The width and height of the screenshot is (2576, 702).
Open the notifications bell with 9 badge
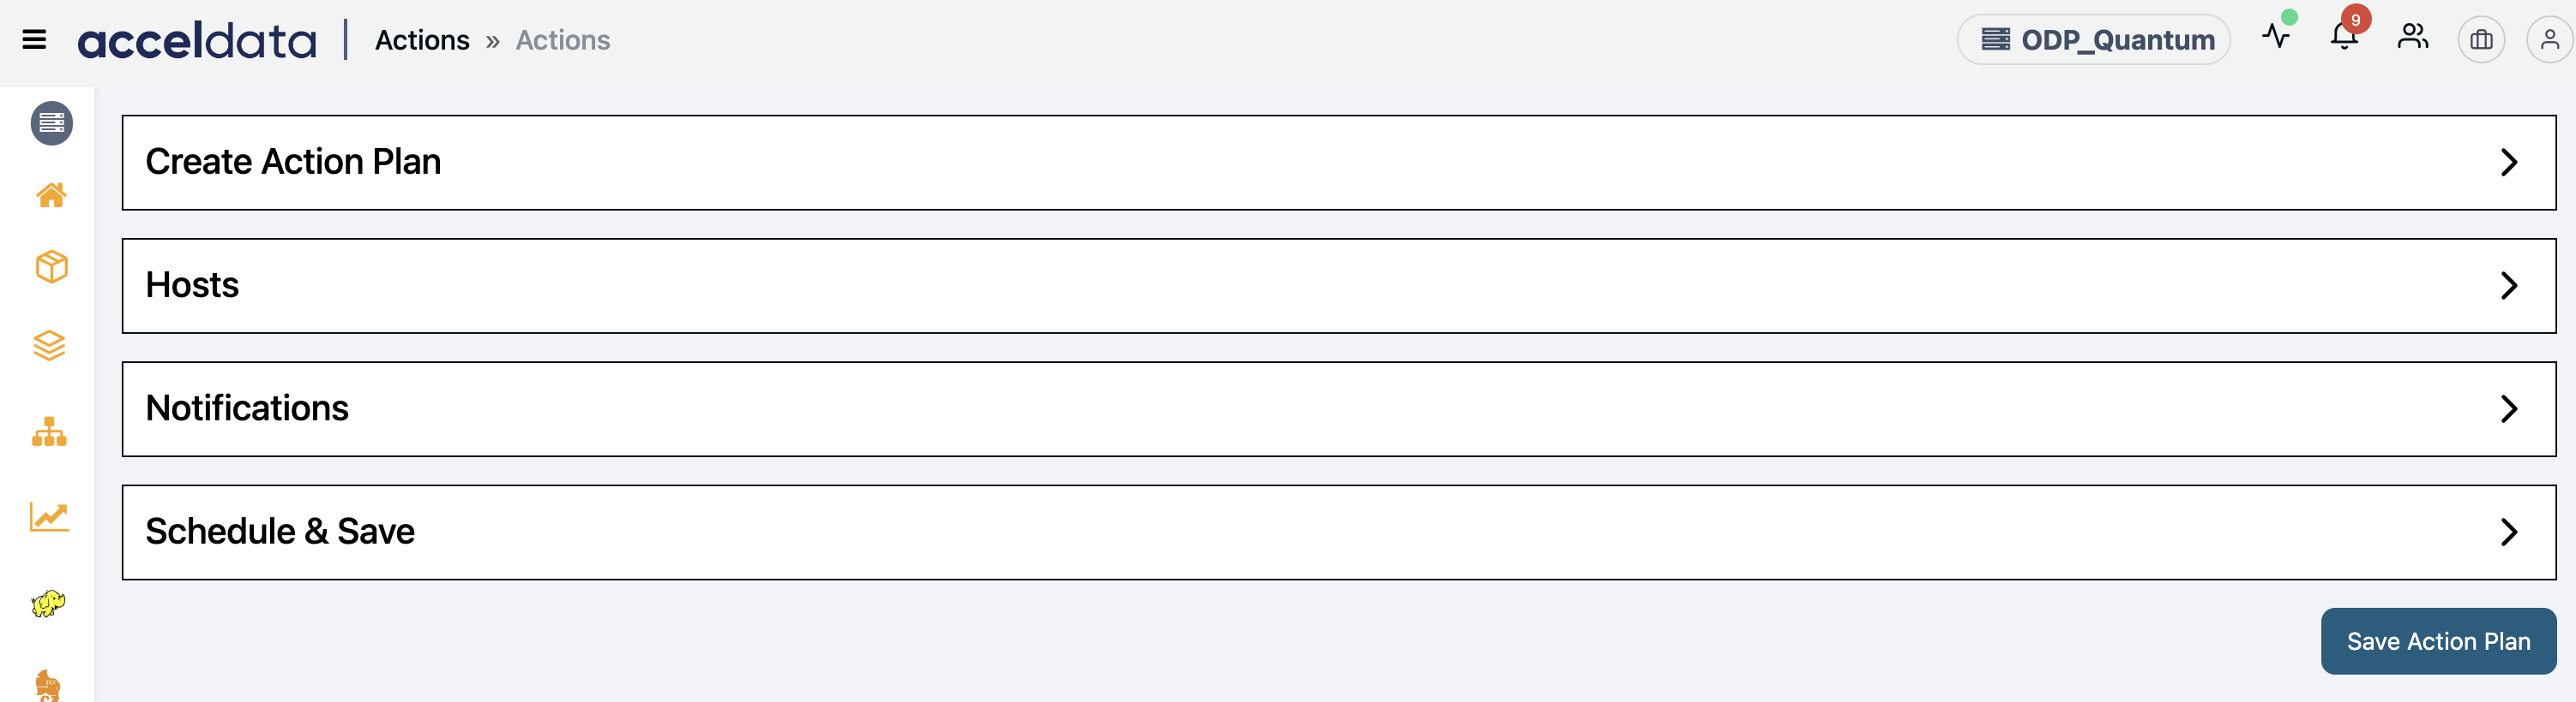tap(2343, 37)
